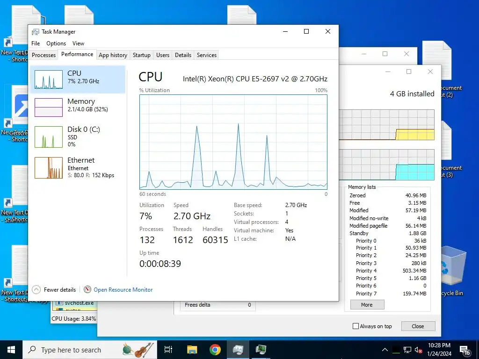Switch to the Performance tab
The image size is (479, 359).
click(x=77, y=54)
